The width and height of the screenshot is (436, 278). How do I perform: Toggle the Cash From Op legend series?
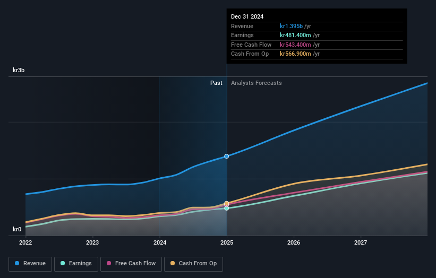click(x=193, y=264)
